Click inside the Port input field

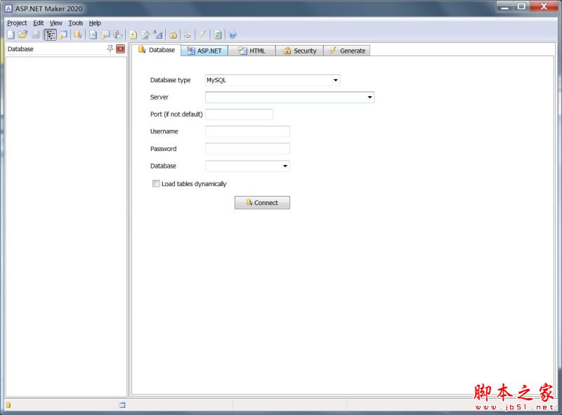[239, 114]
